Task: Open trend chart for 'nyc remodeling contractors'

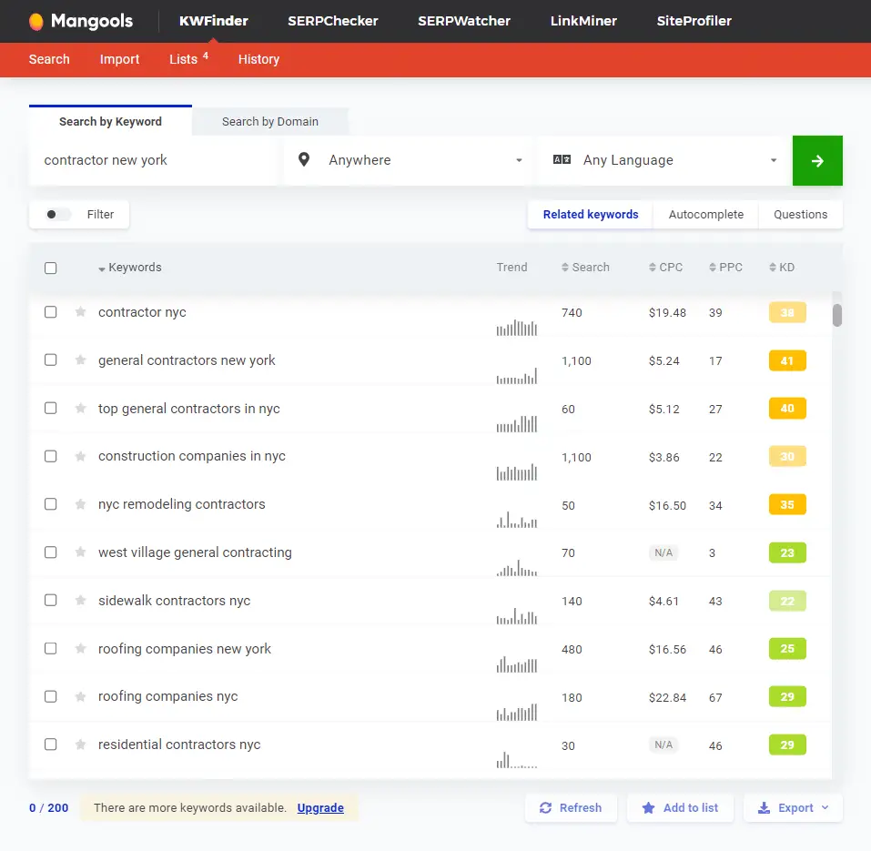Action: (517, 520)
